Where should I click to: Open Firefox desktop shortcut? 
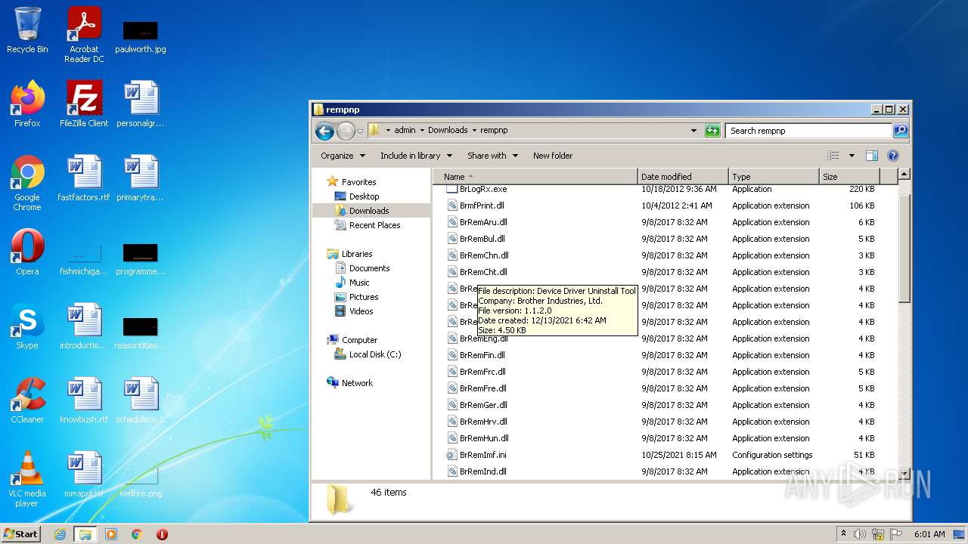(27, 104)
